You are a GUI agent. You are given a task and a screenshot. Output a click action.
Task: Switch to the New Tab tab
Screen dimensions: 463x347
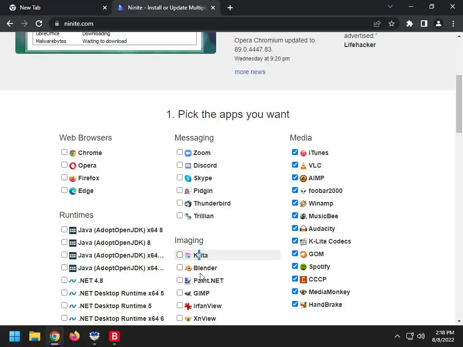(x=56, y=8)
